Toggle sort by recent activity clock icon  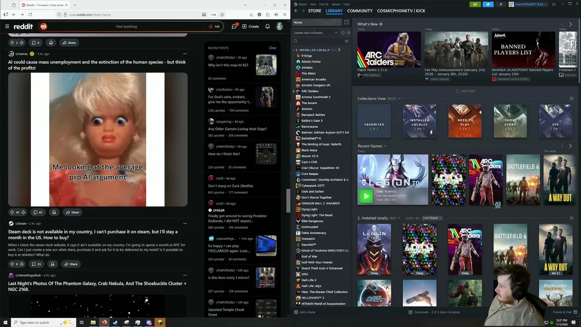[343, 33]
